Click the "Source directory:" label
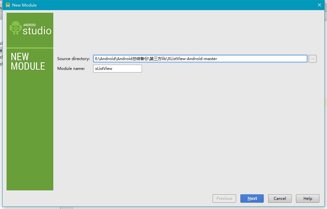327x209 pixels. (73, 59)
